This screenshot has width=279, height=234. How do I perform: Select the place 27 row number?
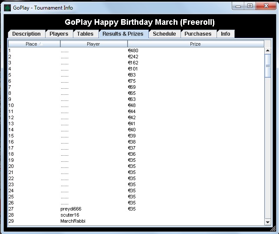[x=11, y=209]
